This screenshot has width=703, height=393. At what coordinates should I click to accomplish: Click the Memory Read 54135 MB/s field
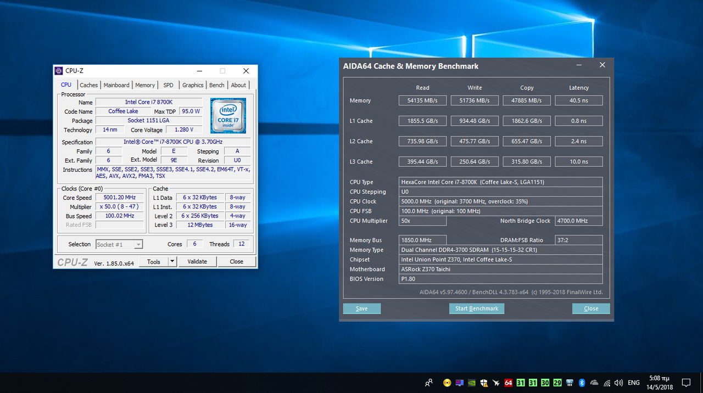pos(423,100)
